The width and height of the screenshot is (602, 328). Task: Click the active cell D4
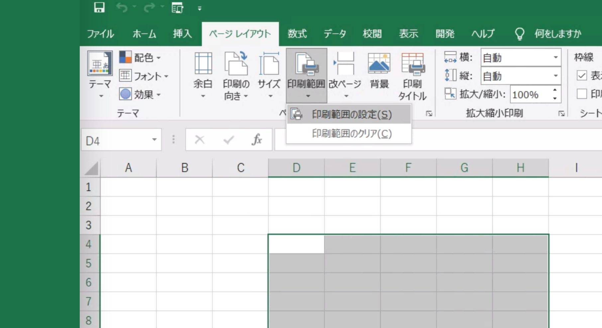pos(296,244)
